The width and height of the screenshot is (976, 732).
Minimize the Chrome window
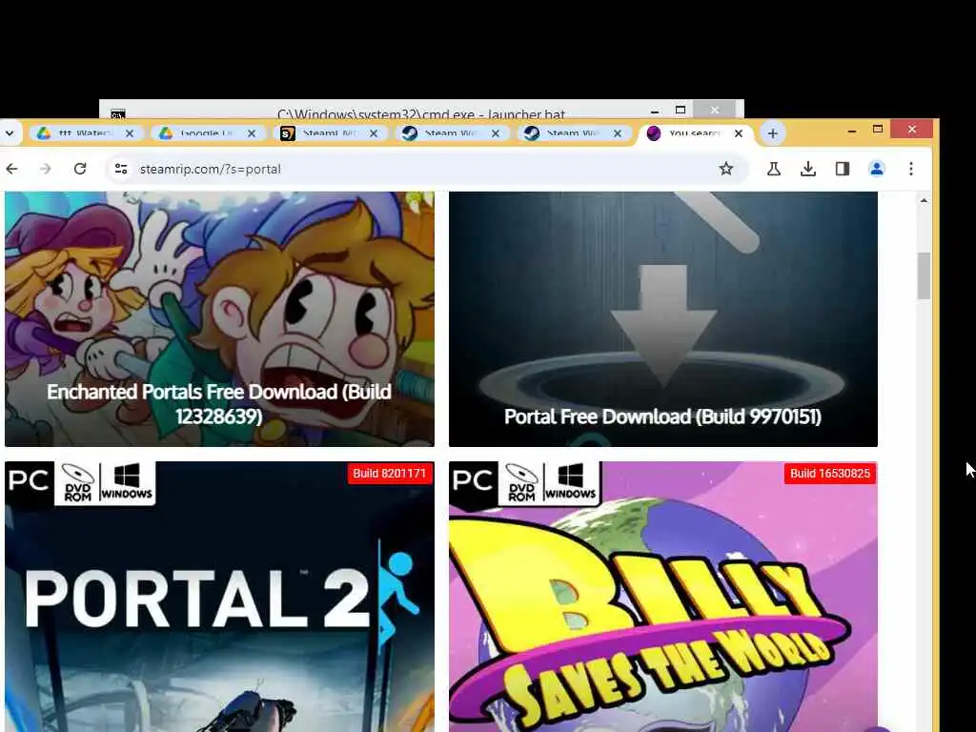pyautogui.click(x=851, y=131)
